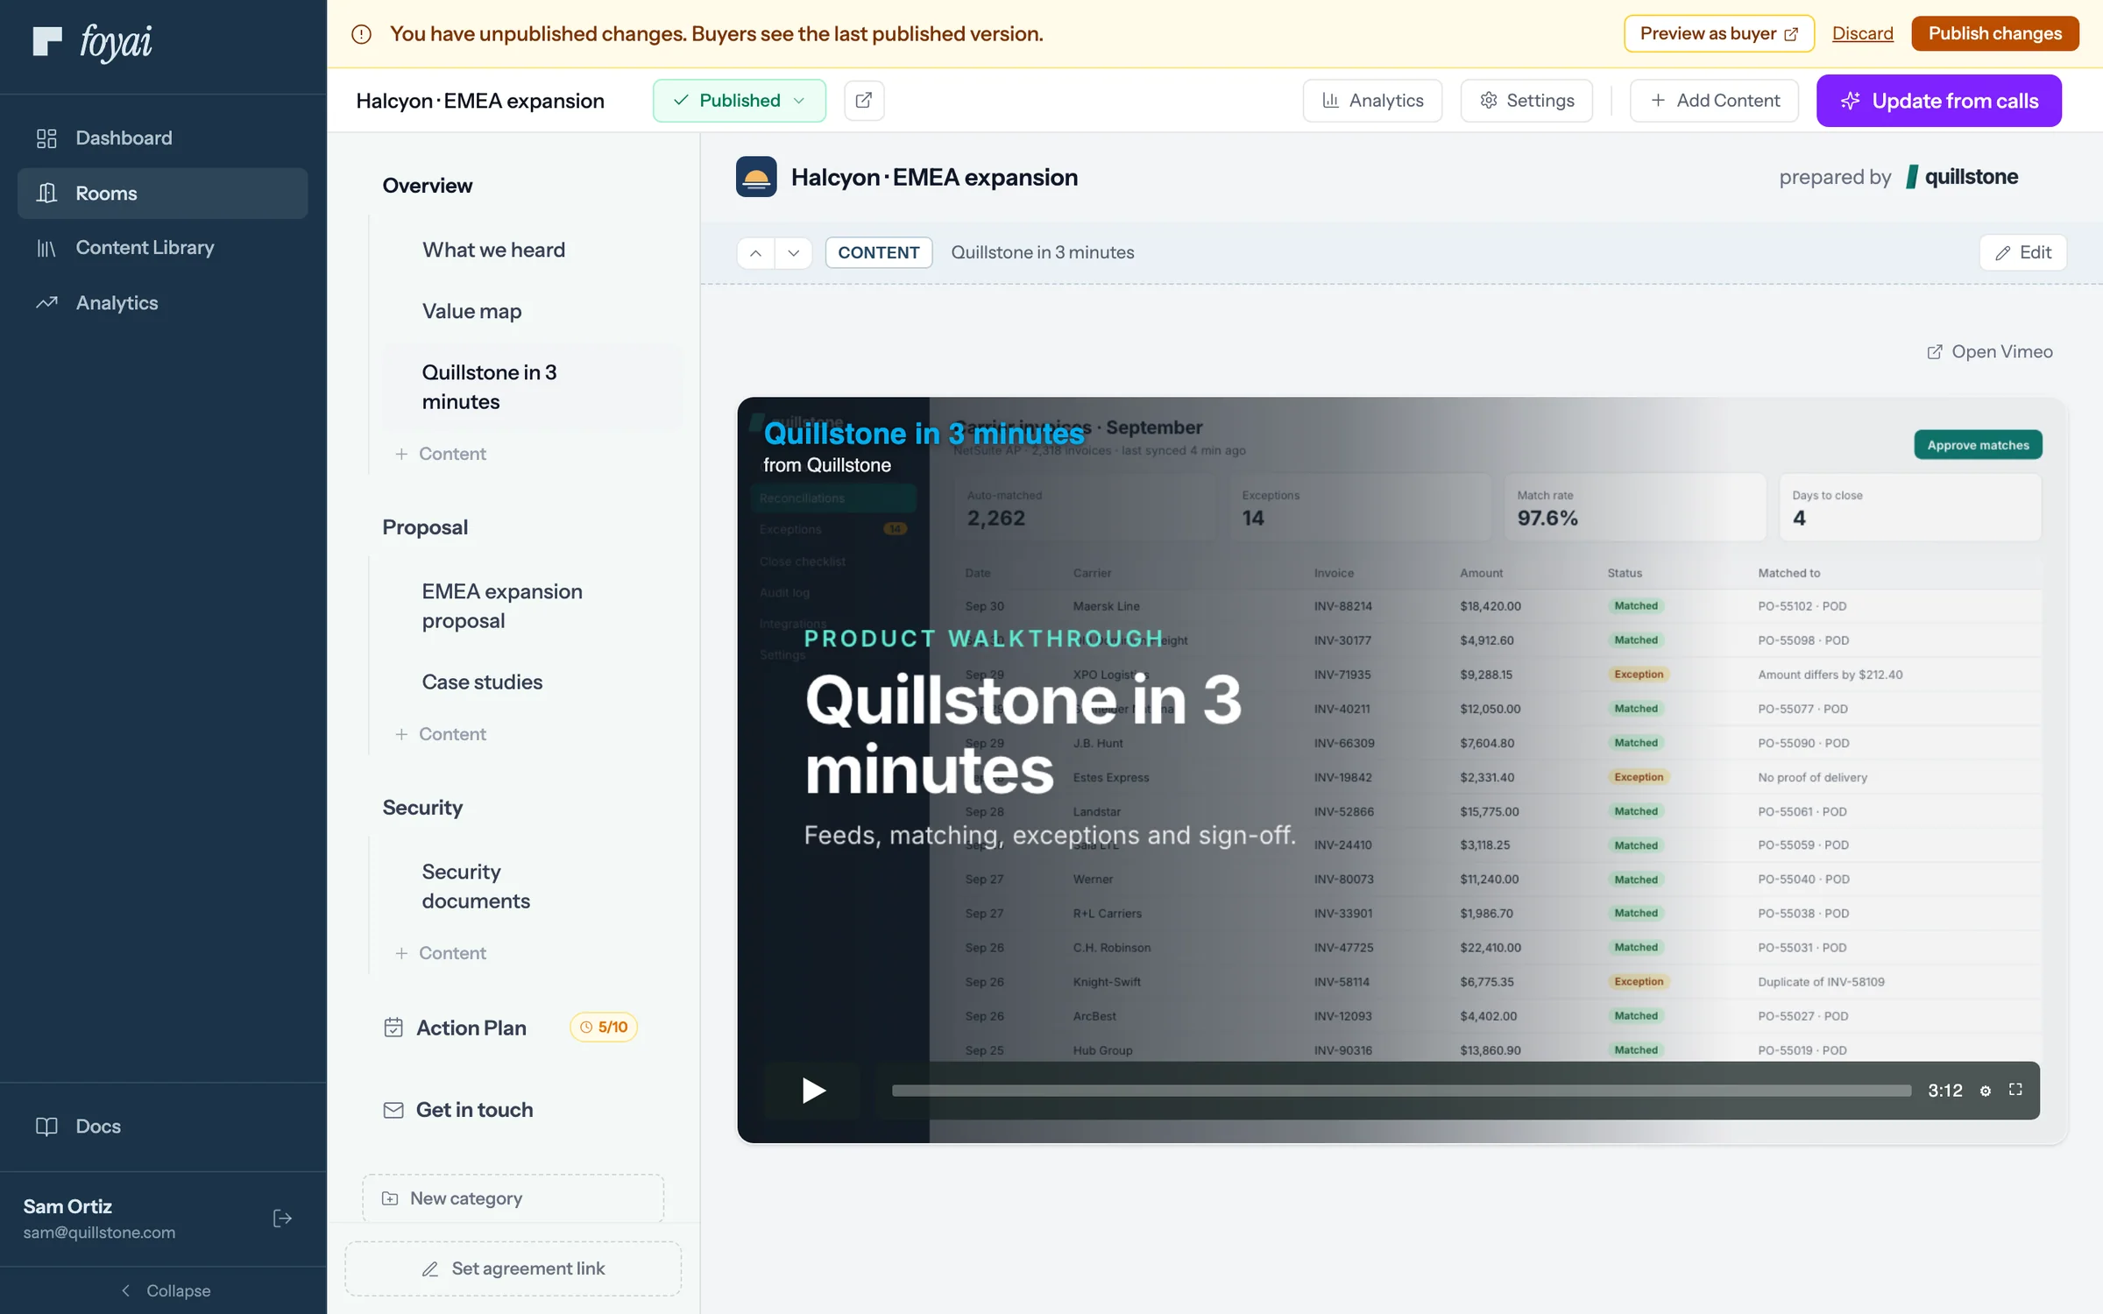Edit the Quillstone in 3 minutes content
Viewport: 2103px width, 1314px height.
(x=2022, y=253)
